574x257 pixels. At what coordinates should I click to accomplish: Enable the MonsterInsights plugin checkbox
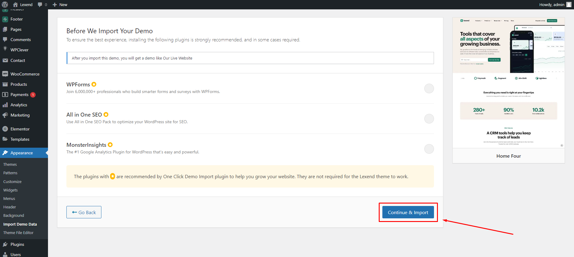[429, 149]
